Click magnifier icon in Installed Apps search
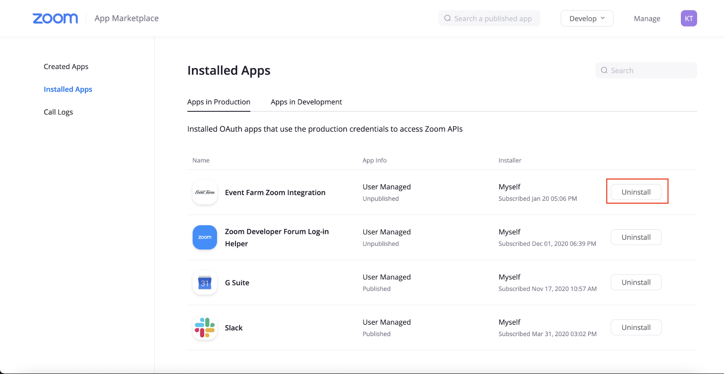The height and width of the screenshot is (374, 724). point(604,70)
